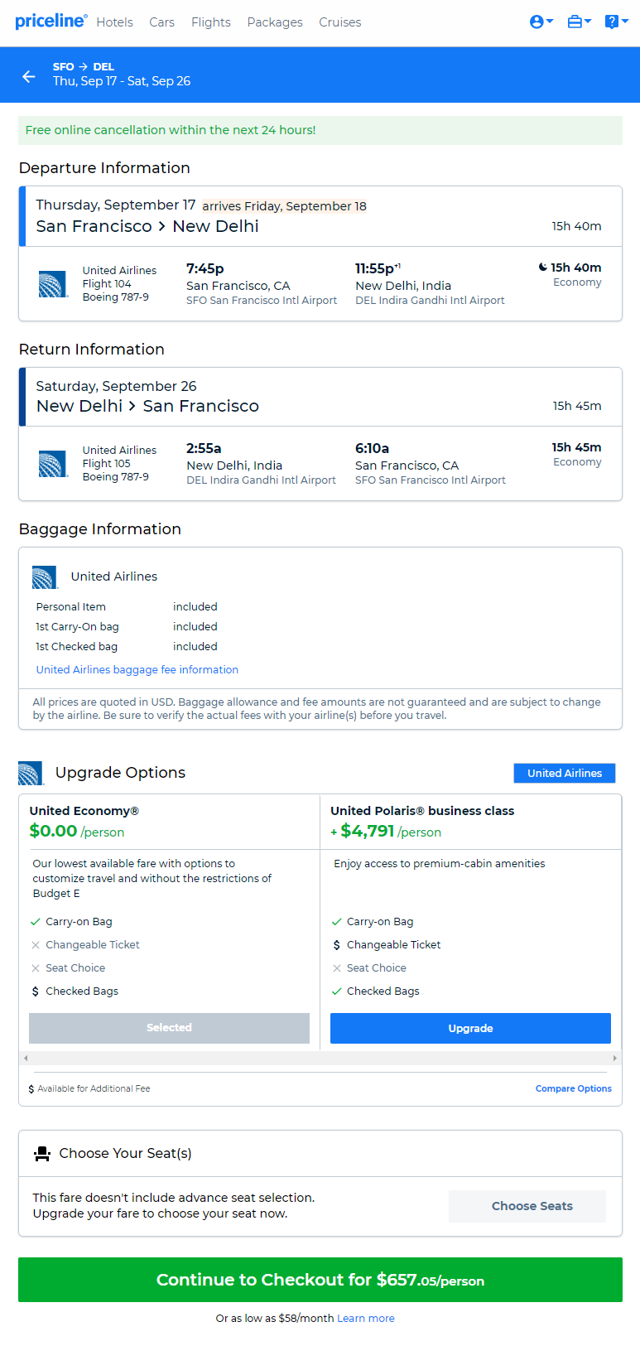Viewport: 640px width, 1346px height.
Task: Click the seat icon in Choose Your Seat(s)
Action: 42,1153
